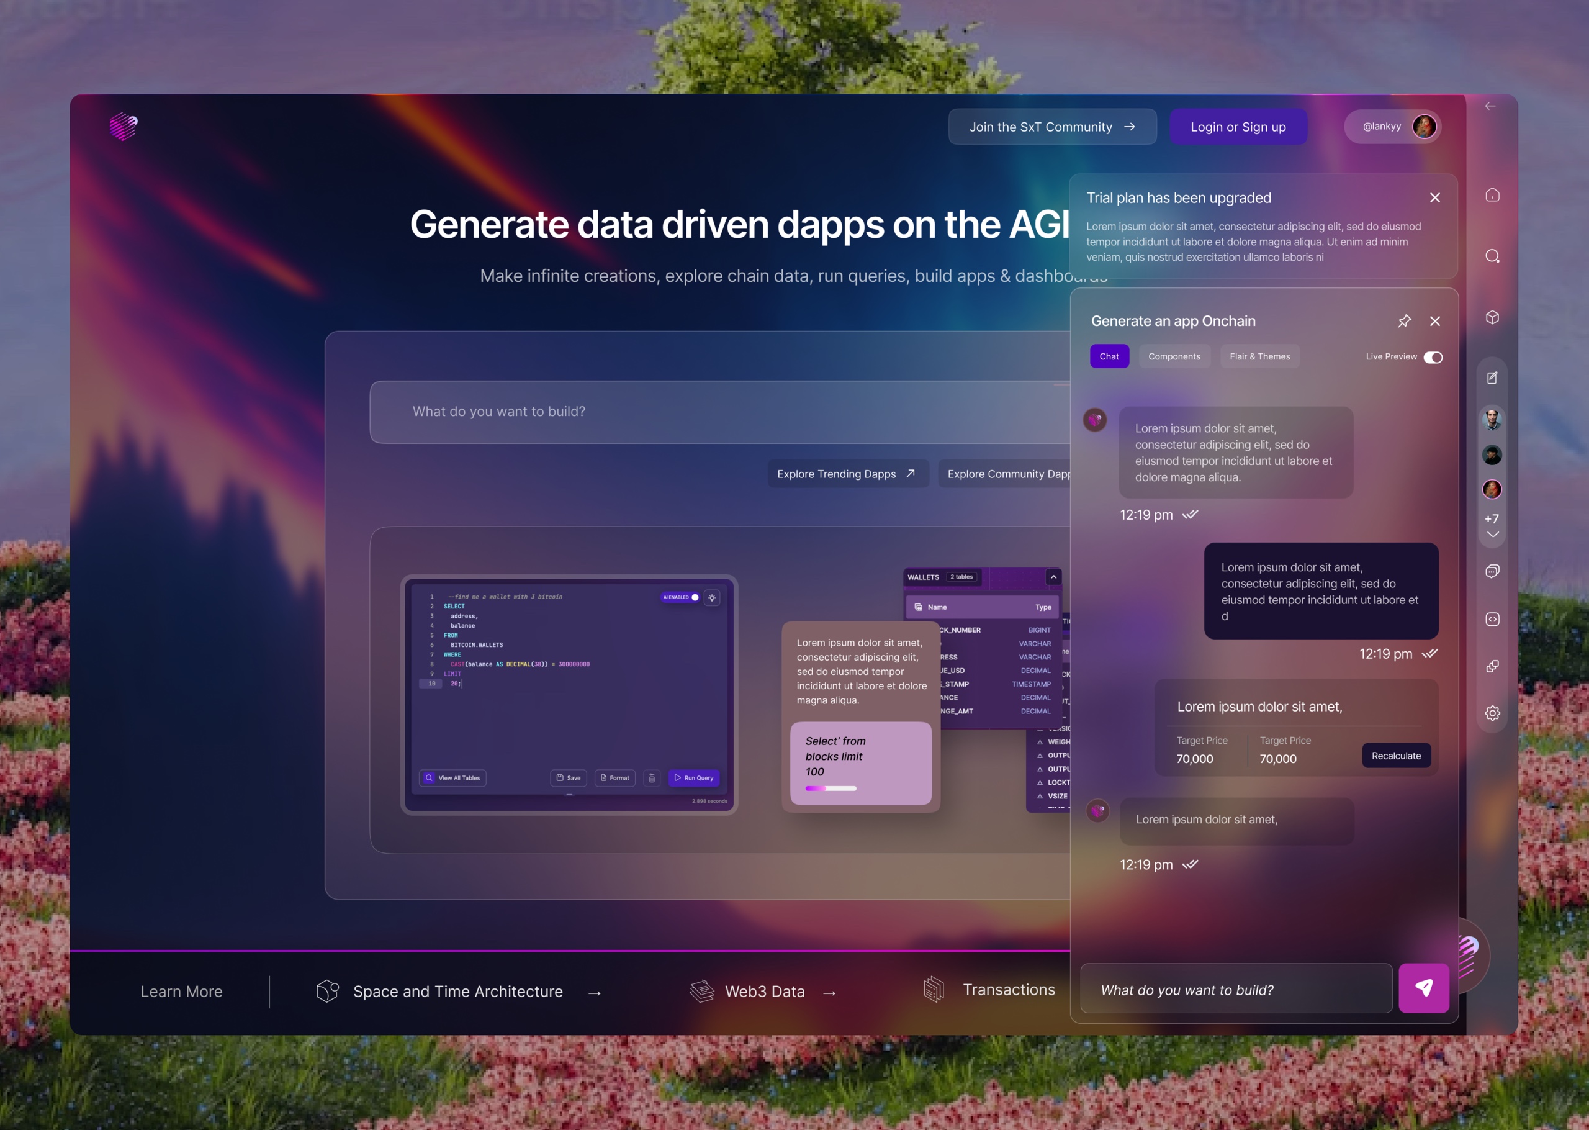Image resolution: width=1589 pixels, height=1130 pixels.
Task: Collapse the WALLETS table panel chevron
Action: click(x=1053, y=577)
